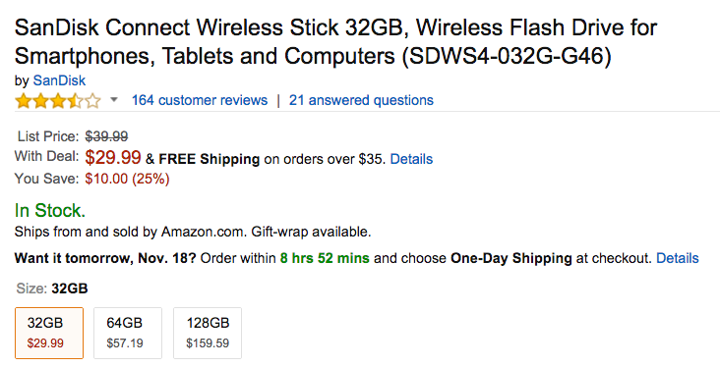The image size is (720, 367).
Task: View the 164 customer reviews
Action: coord(200,100)
